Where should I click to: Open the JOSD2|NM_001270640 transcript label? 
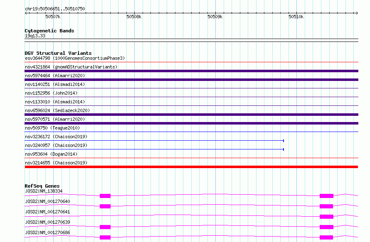(47, 201)
